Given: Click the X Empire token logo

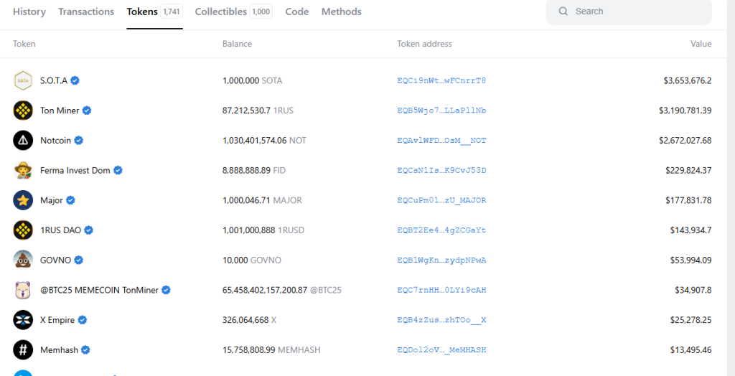Looking at the screenshot, I should pos(23,320).
